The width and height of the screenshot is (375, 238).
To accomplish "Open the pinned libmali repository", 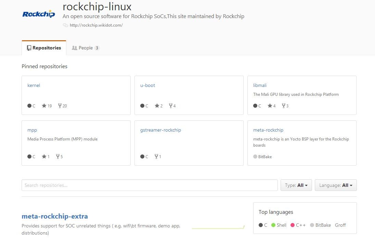I will pos(260,85).
